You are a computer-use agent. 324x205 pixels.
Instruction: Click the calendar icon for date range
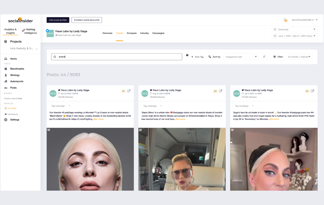click(275, 36)
